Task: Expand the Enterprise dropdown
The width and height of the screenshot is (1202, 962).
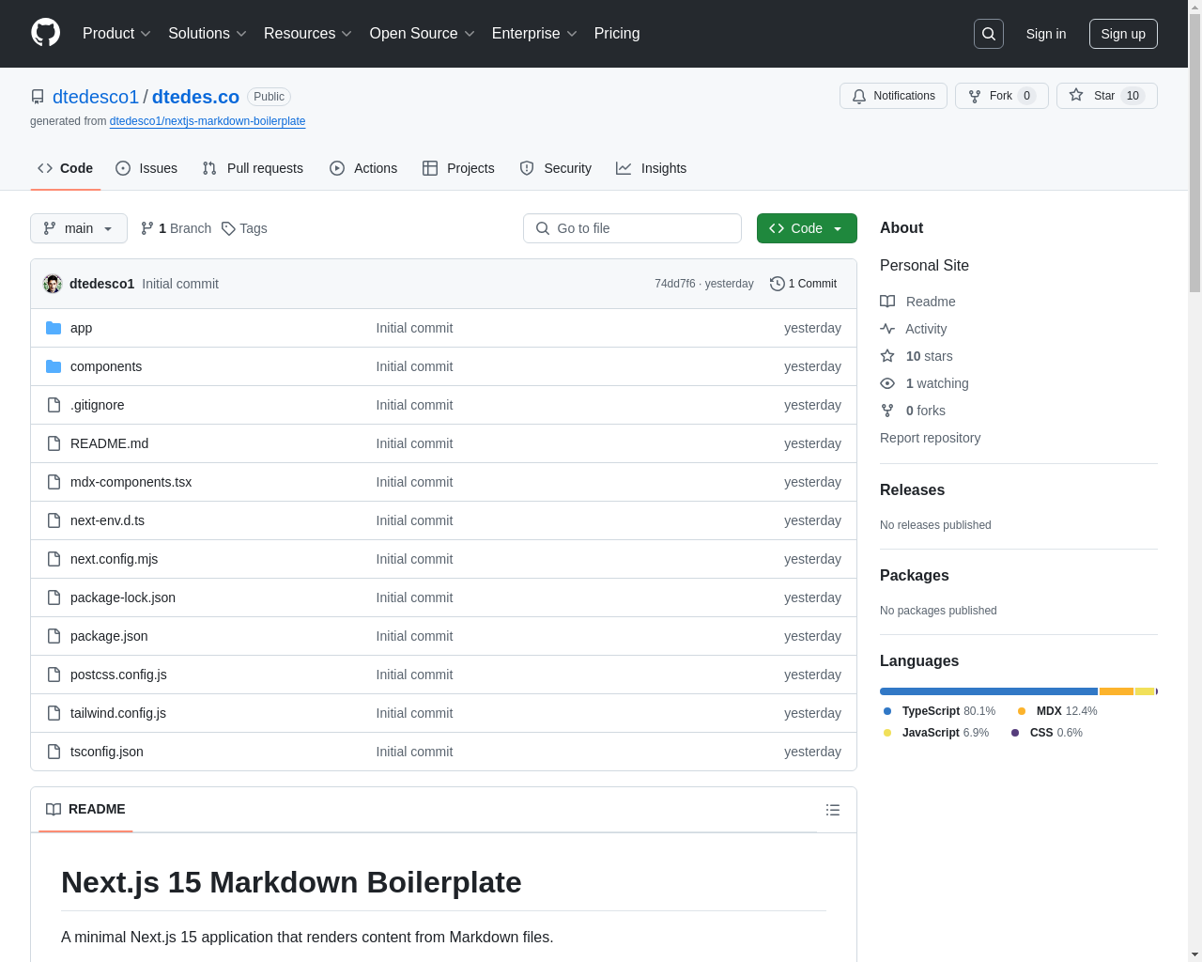Action: (534, 34)
